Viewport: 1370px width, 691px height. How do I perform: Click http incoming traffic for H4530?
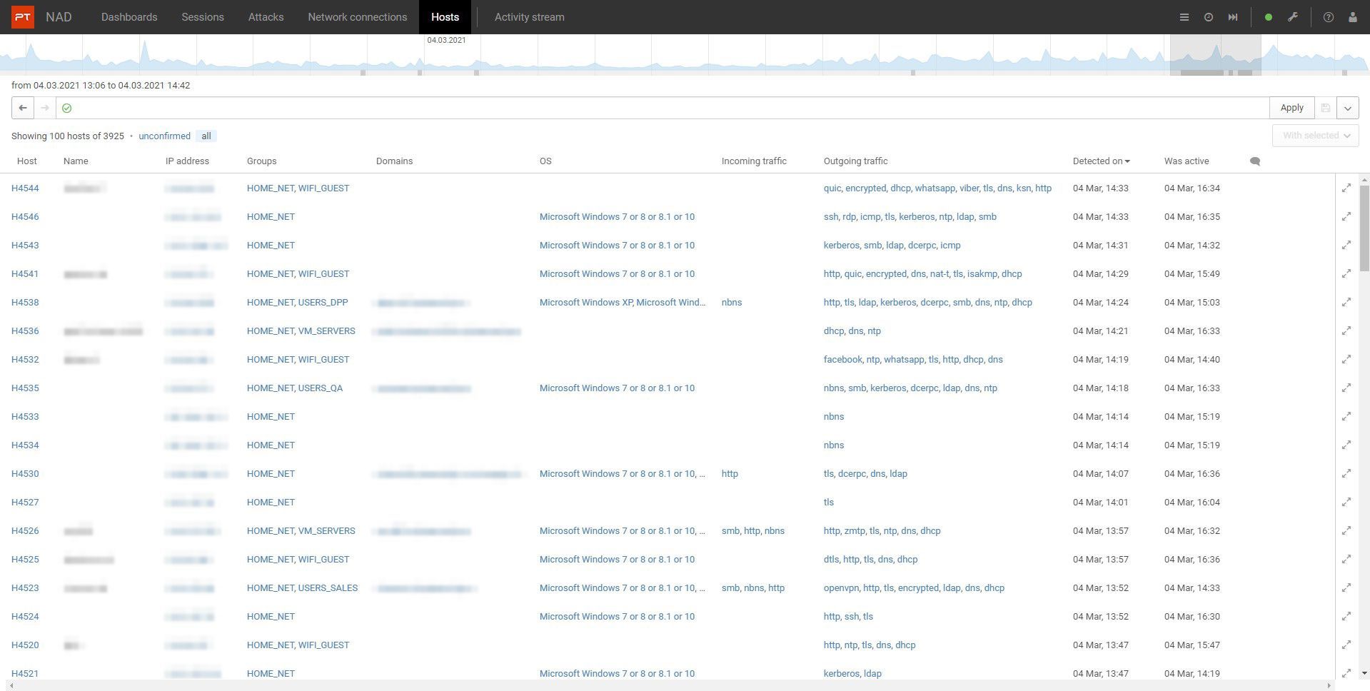(730, 474)
